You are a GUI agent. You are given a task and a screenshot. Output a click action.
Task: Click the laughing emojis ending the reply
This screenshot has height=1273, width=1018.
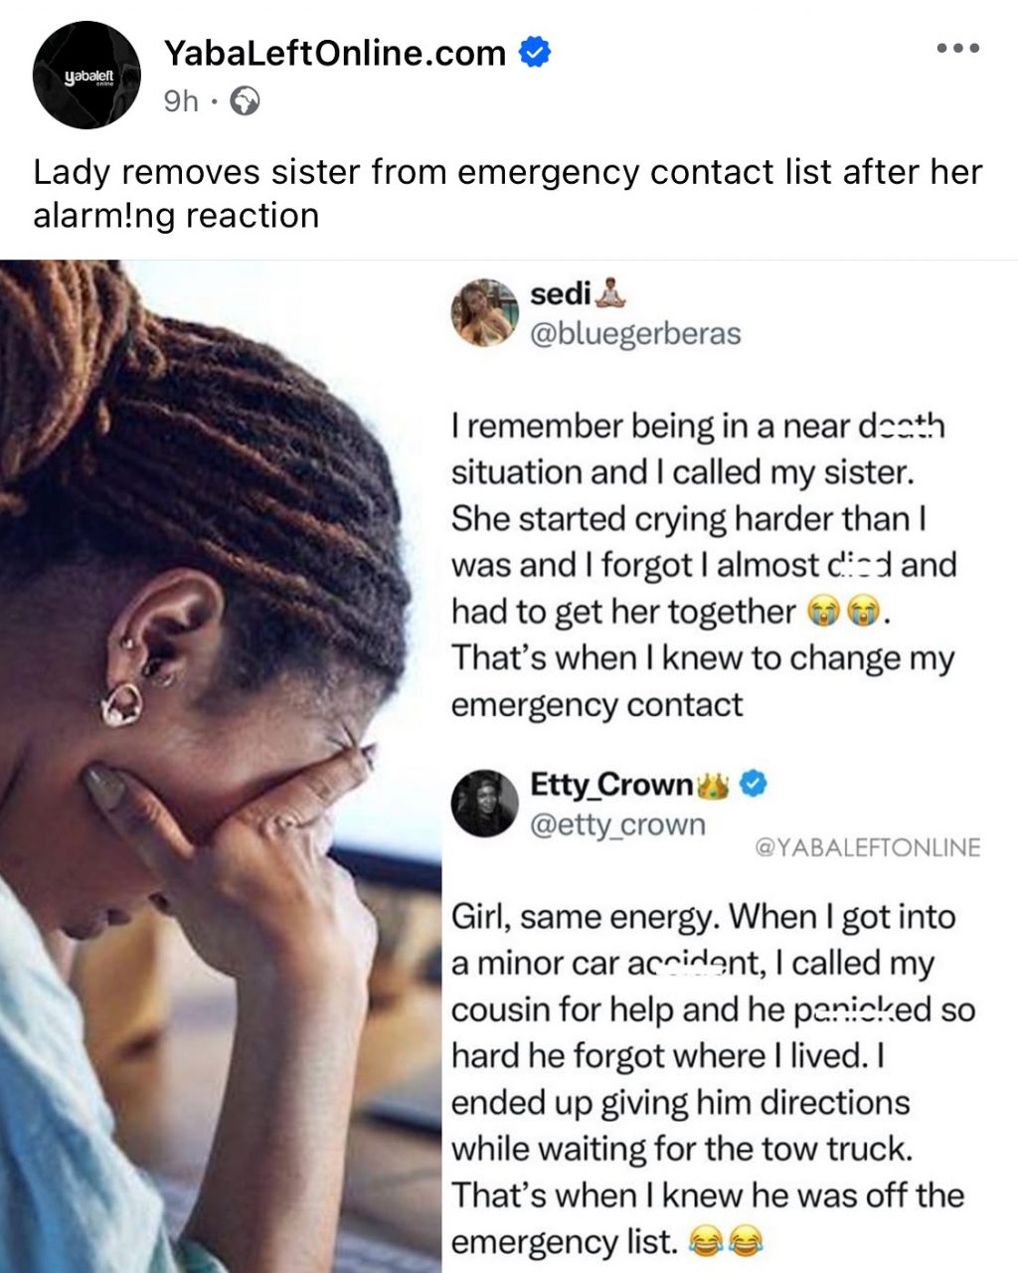726,1241
